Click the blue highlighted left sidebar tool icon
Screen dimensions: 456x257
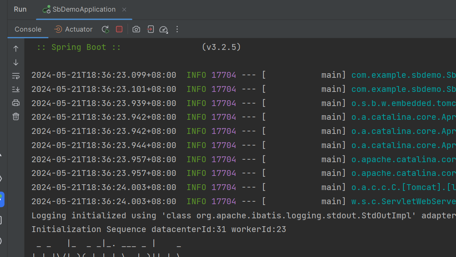(2, 199)
